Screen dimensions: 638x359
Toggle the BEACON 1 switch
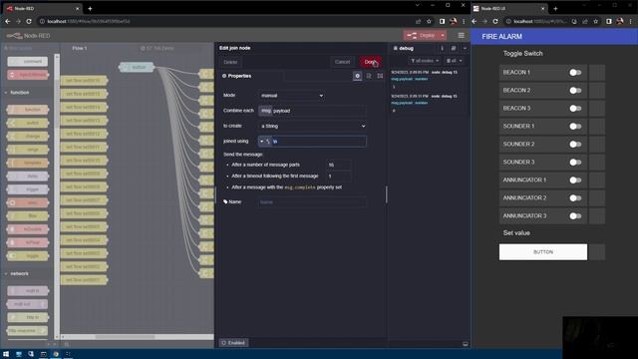pos(575,73)
